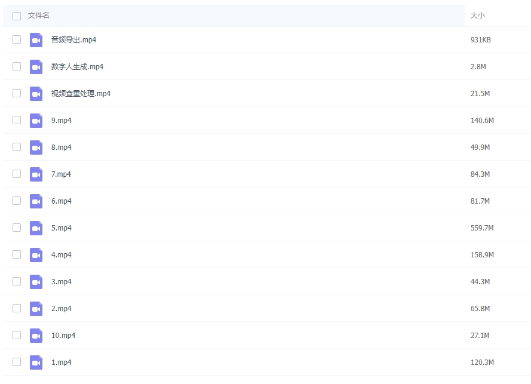This screenshot has height=384, width=531.
Task: Sort files by the 大小 column header
Action: coord(477,16)
